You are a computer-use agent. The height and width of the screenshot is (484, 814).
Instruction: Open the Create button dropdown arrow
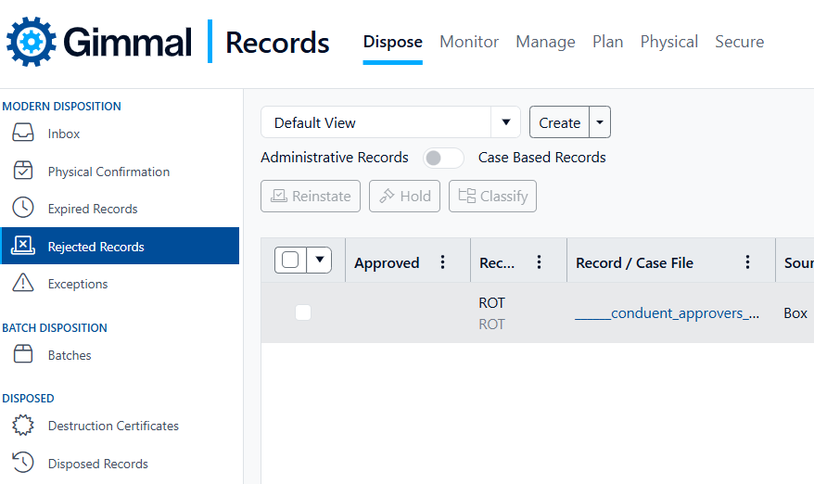pos(600,122)
